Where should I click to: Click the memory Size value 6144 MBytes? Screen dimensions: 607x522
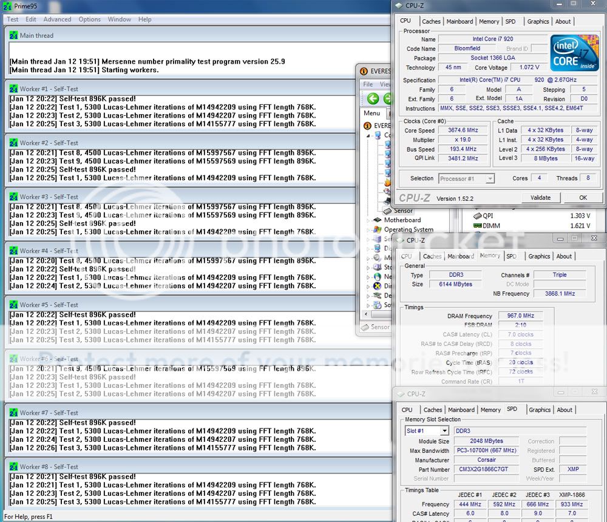456,284
